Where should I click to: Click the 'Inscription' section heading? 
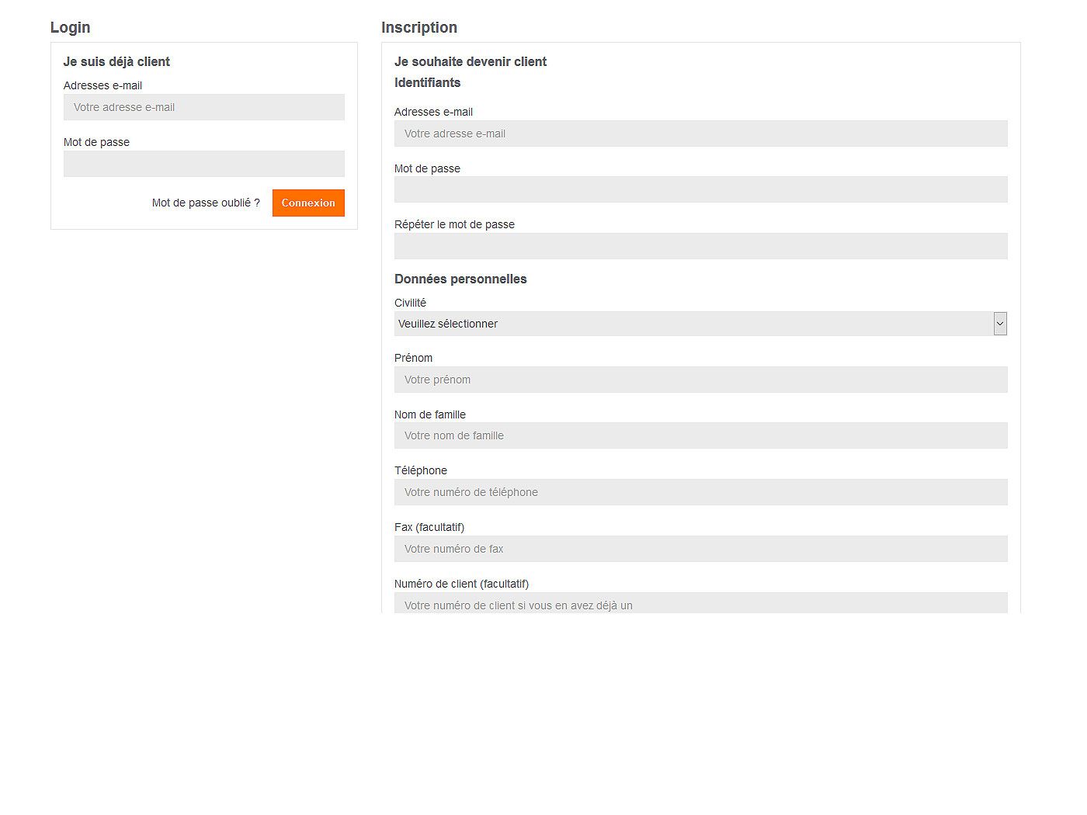(x=418, y=27)
